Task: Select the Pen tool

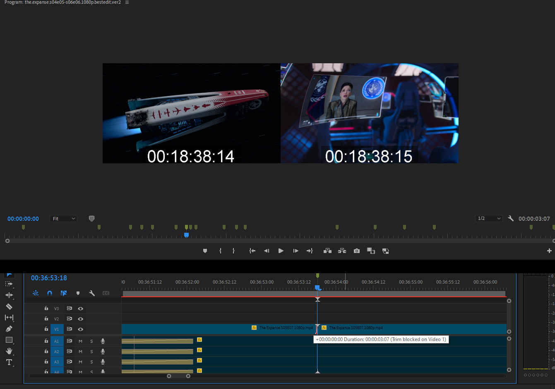Action: 9,329
